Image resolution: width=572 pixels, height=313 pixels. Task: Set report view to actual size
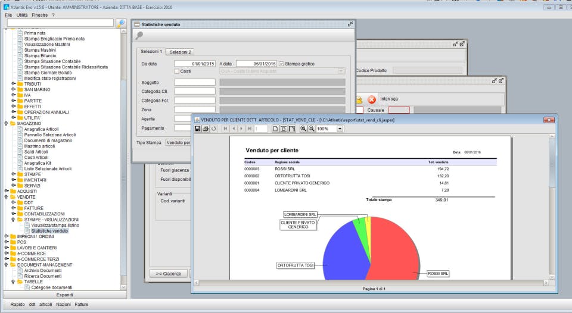(x=275, y=129)
